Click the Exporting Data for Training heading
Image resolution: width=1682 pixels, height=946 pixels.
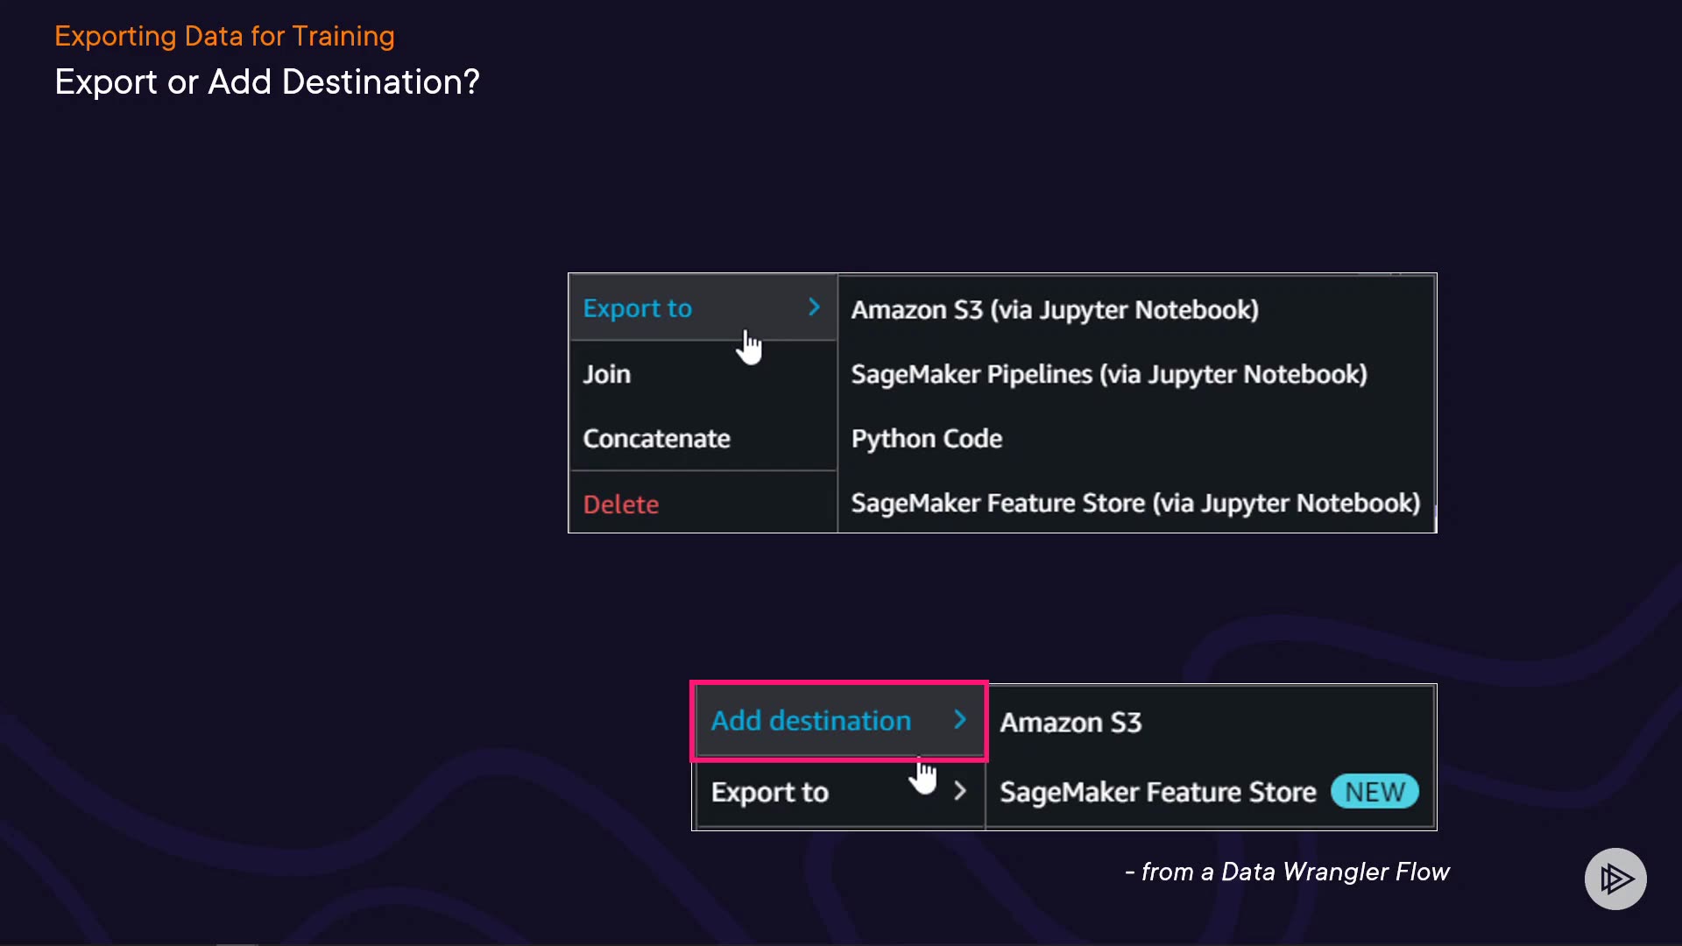(224, 36)
